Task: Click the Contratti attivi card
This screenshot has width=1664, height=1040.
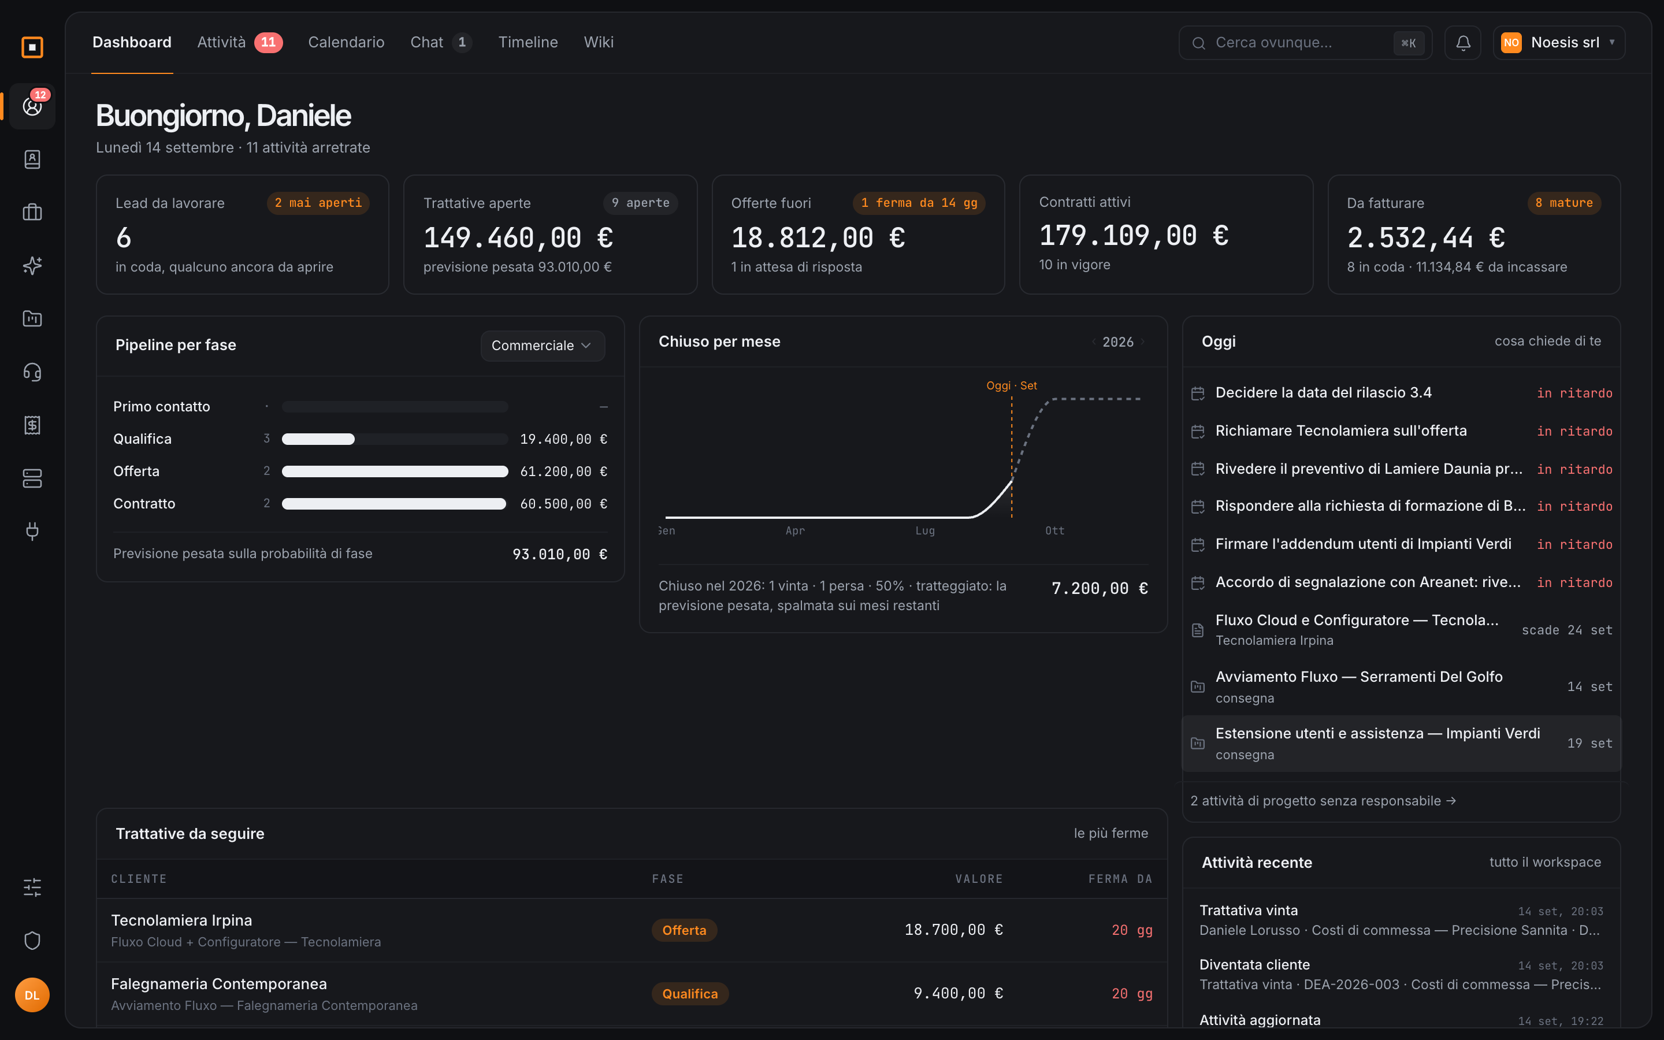Action: coord(1166,235)
